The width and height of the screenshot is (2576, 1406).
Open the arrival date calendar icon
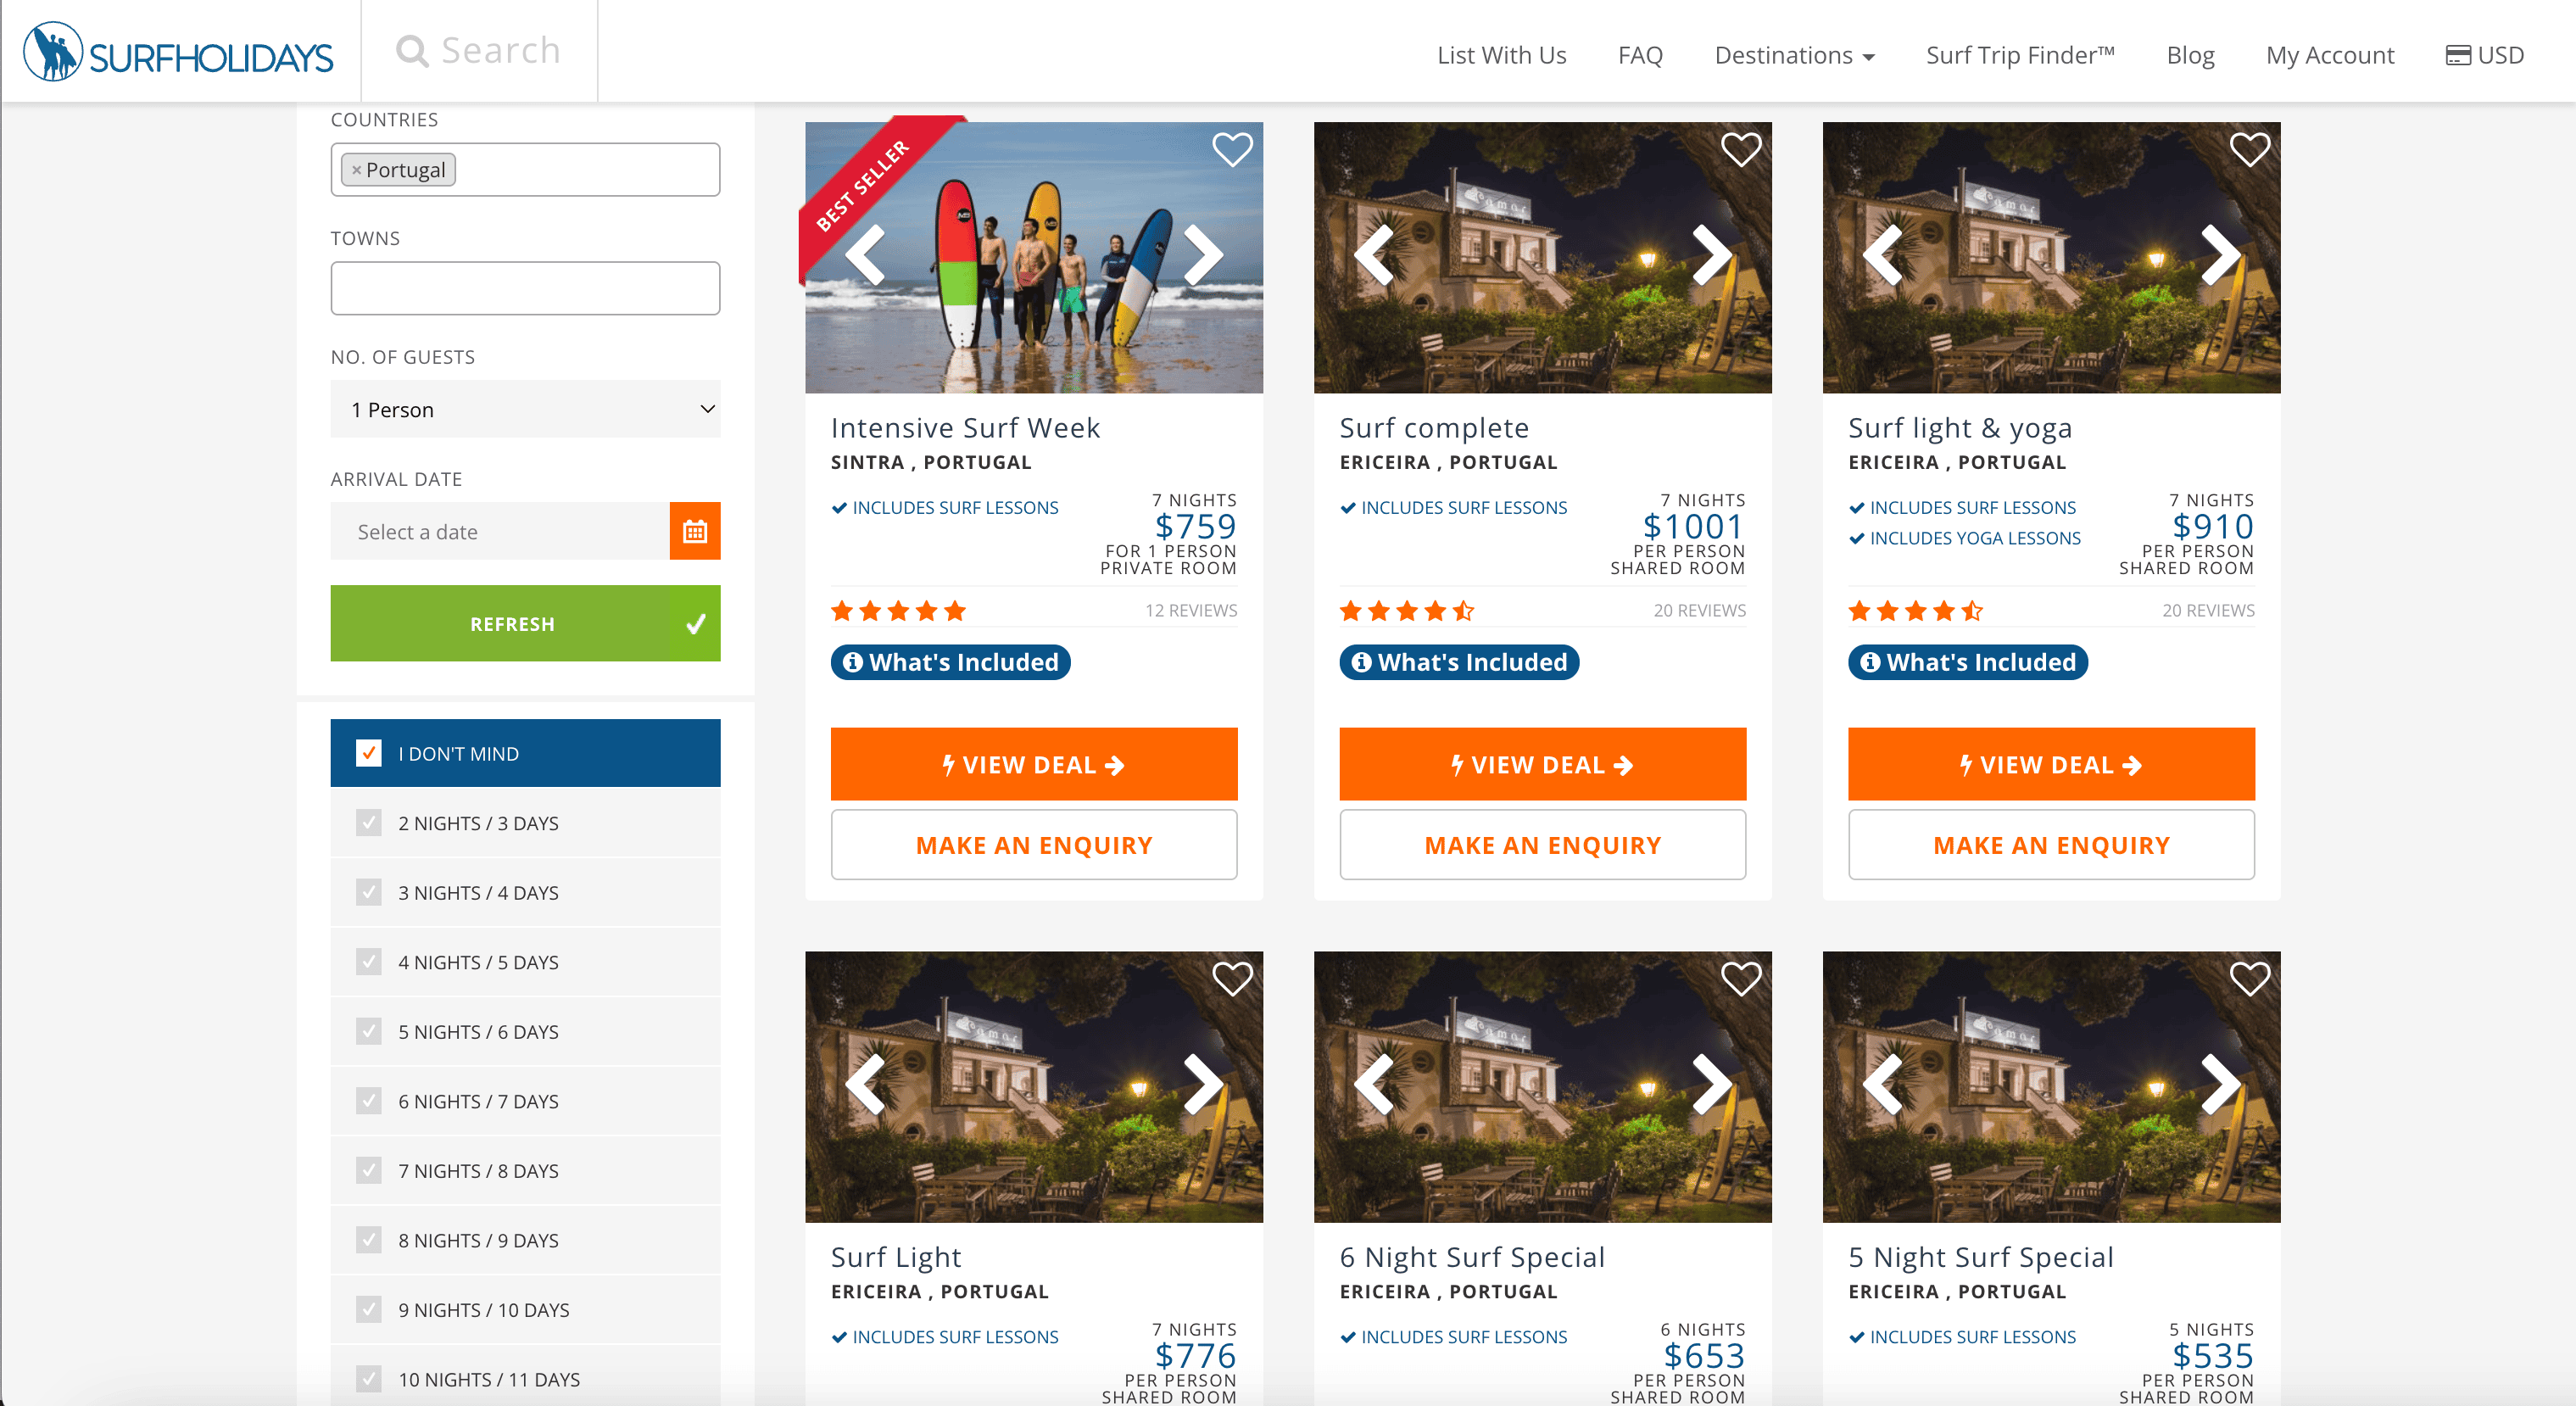[x=694, y=531]
